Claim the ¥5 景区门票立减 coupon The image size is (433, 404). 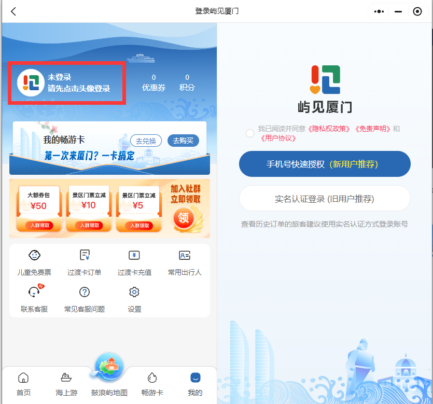pos(138,209)
